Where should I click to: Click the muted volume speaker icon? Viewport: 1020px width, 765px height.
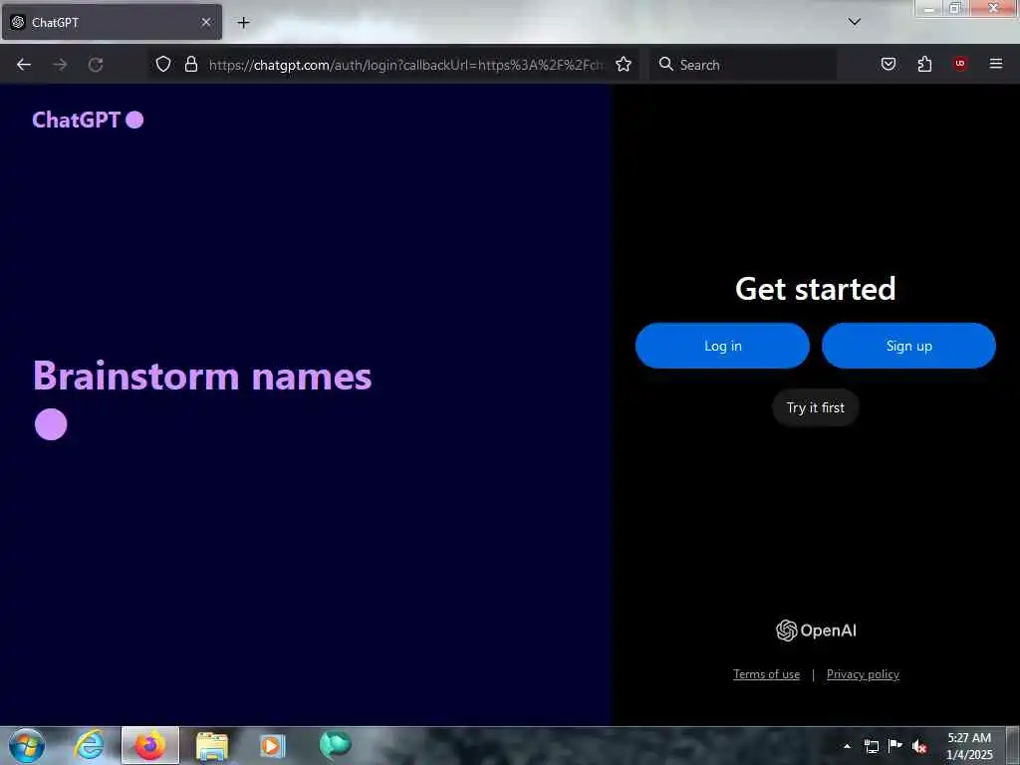coord(919,746)
